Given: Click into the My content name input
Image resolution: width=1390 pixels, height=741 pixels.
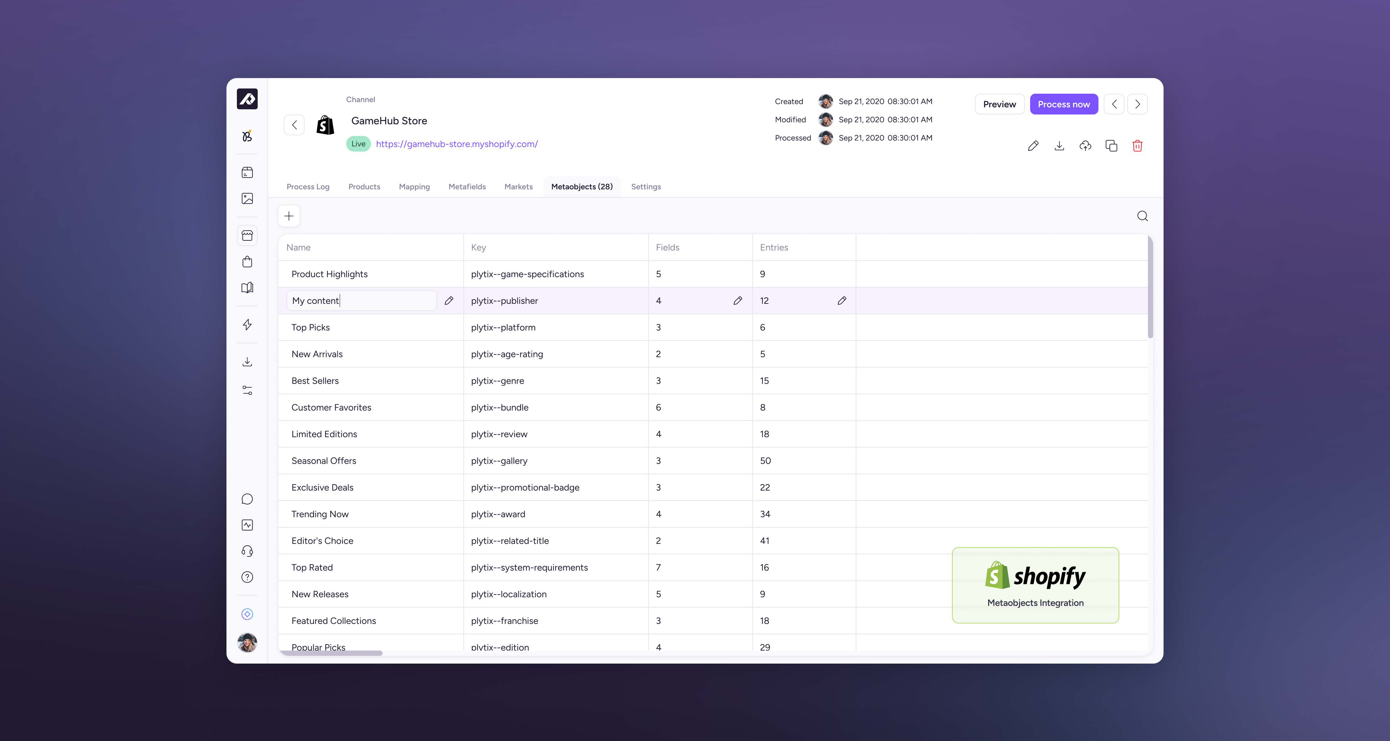Looking at the screenshot, I should click(361, 301).
